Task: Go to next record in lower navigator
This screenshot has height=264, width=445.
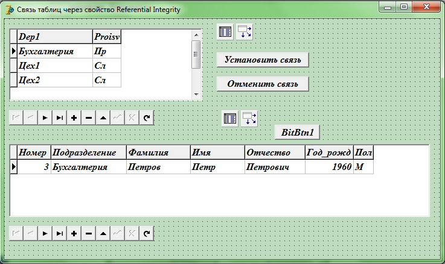Action: [x=45, y=233]
